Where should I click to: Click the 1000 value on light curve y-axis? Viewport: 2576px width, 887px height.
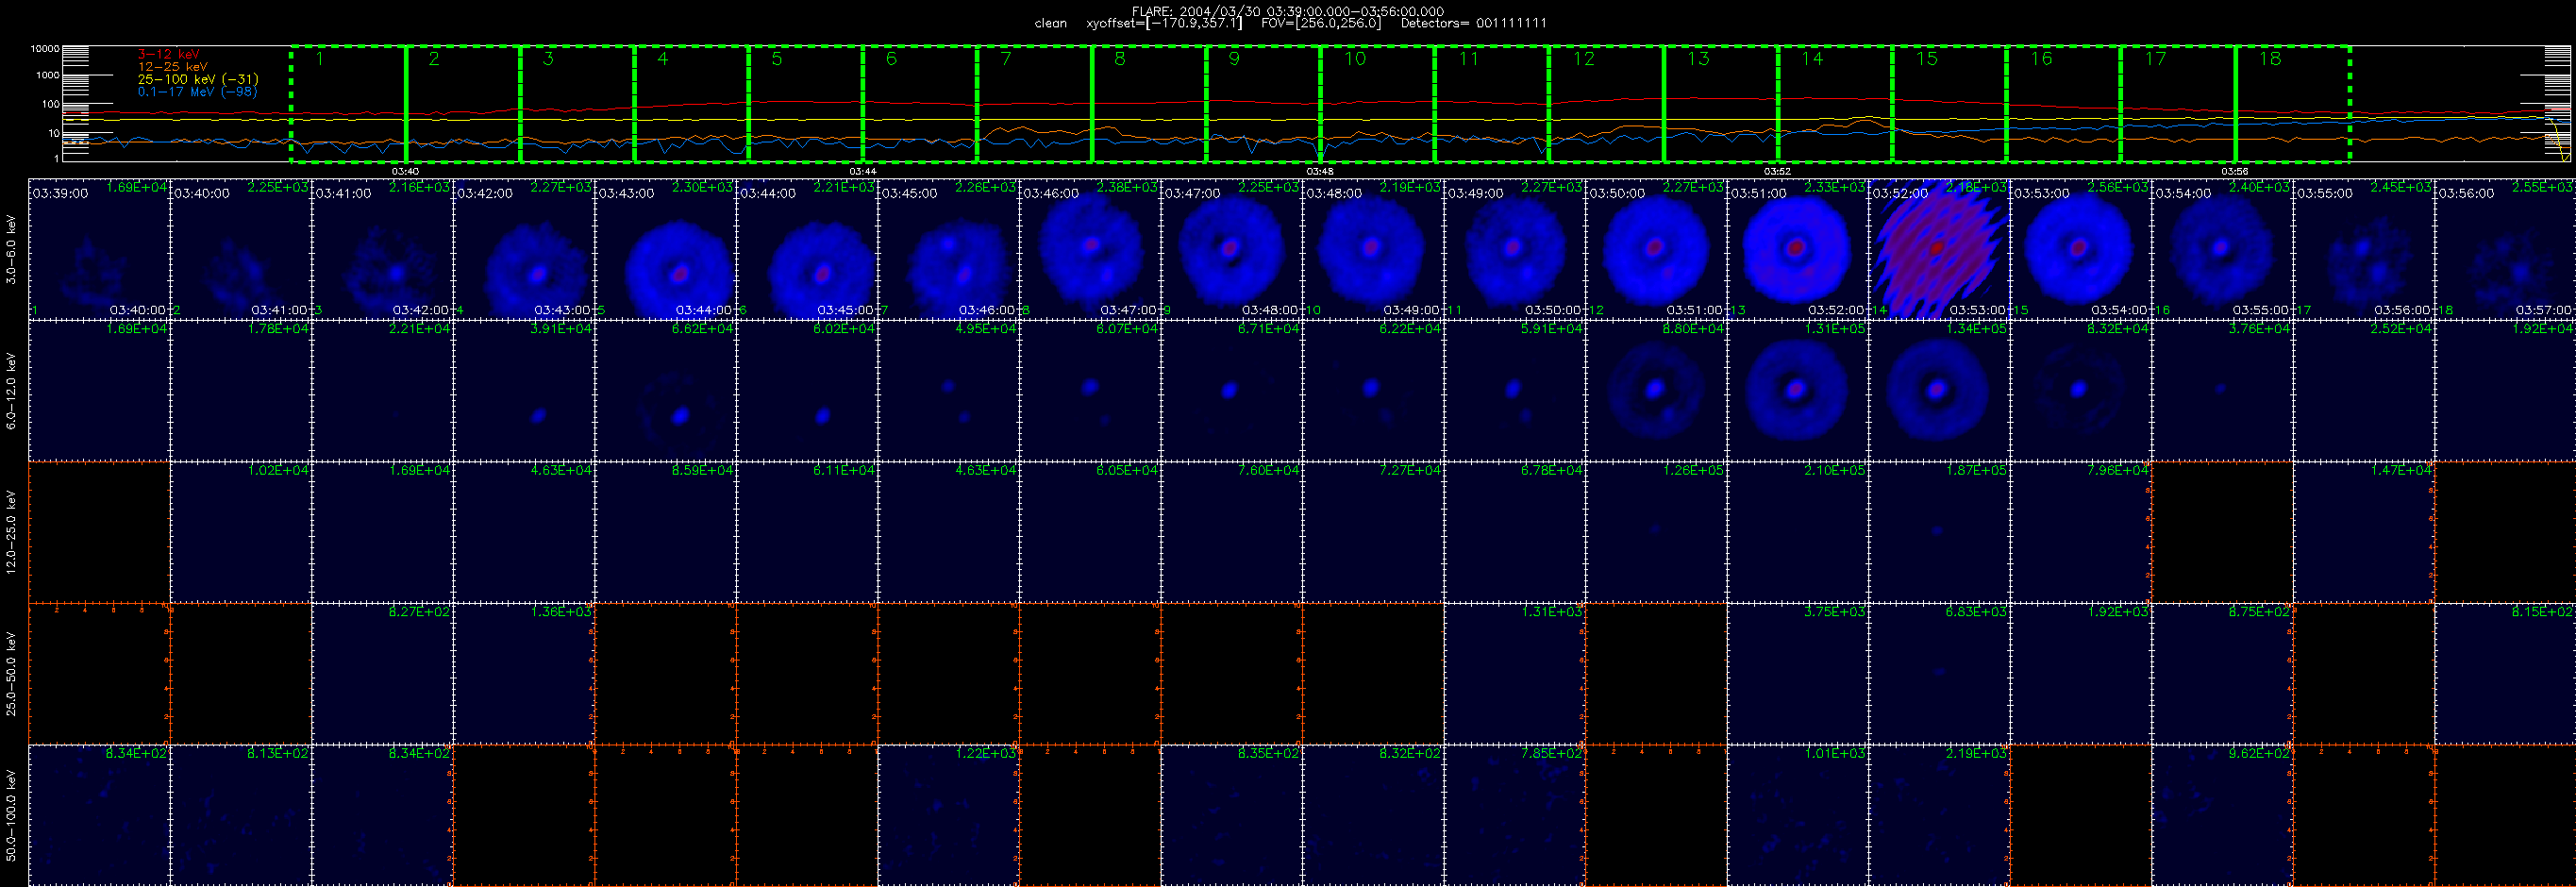(47, 75)
